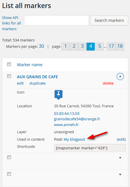Click the Search markers button
Image resolution: width=130 pixels, height=187 pixels.
pyautogui.click(x=109, y=20)
